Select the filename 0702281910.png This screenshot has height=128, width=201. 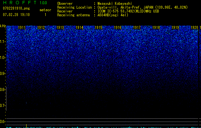click(16, 8)
